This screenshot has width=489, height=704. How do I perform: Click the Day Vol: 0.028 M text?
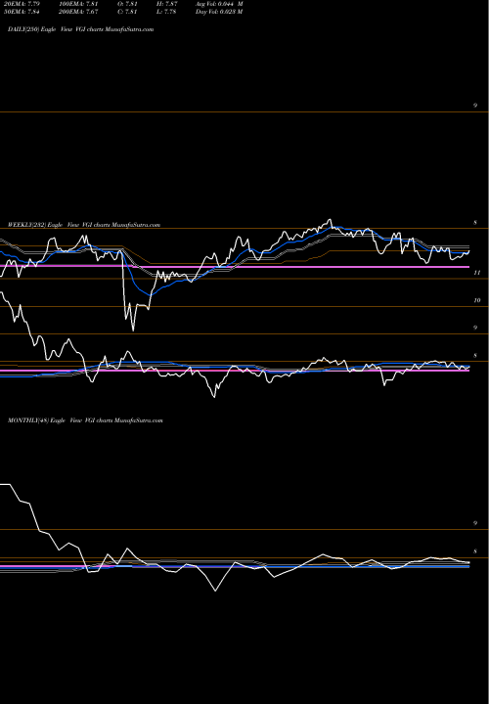point(219,12)
